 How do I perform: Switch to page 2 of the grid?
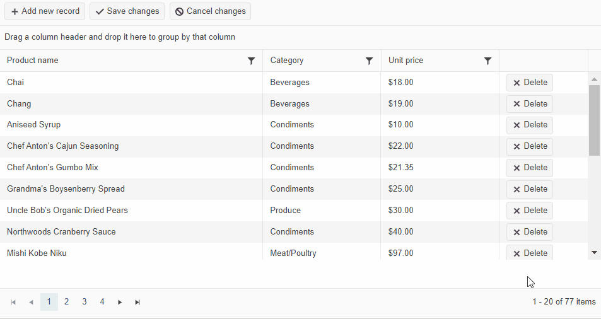click(x=67, y=302)
